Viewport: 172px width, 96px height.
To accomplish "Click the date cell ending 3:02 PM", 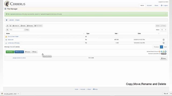I will pos(139,43).
